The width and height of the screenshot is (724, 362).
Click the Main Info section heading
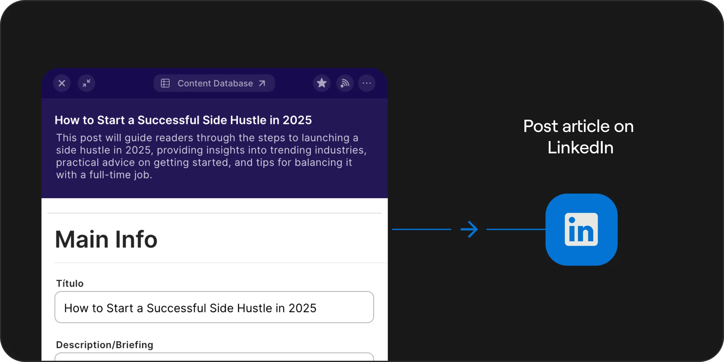click(x=106, y=239)
